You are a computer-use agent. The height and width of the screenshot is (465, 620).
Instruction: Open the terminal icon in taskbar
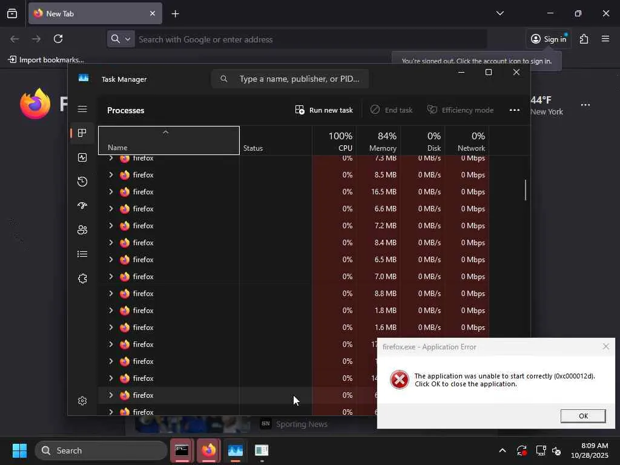click(182, 450)
